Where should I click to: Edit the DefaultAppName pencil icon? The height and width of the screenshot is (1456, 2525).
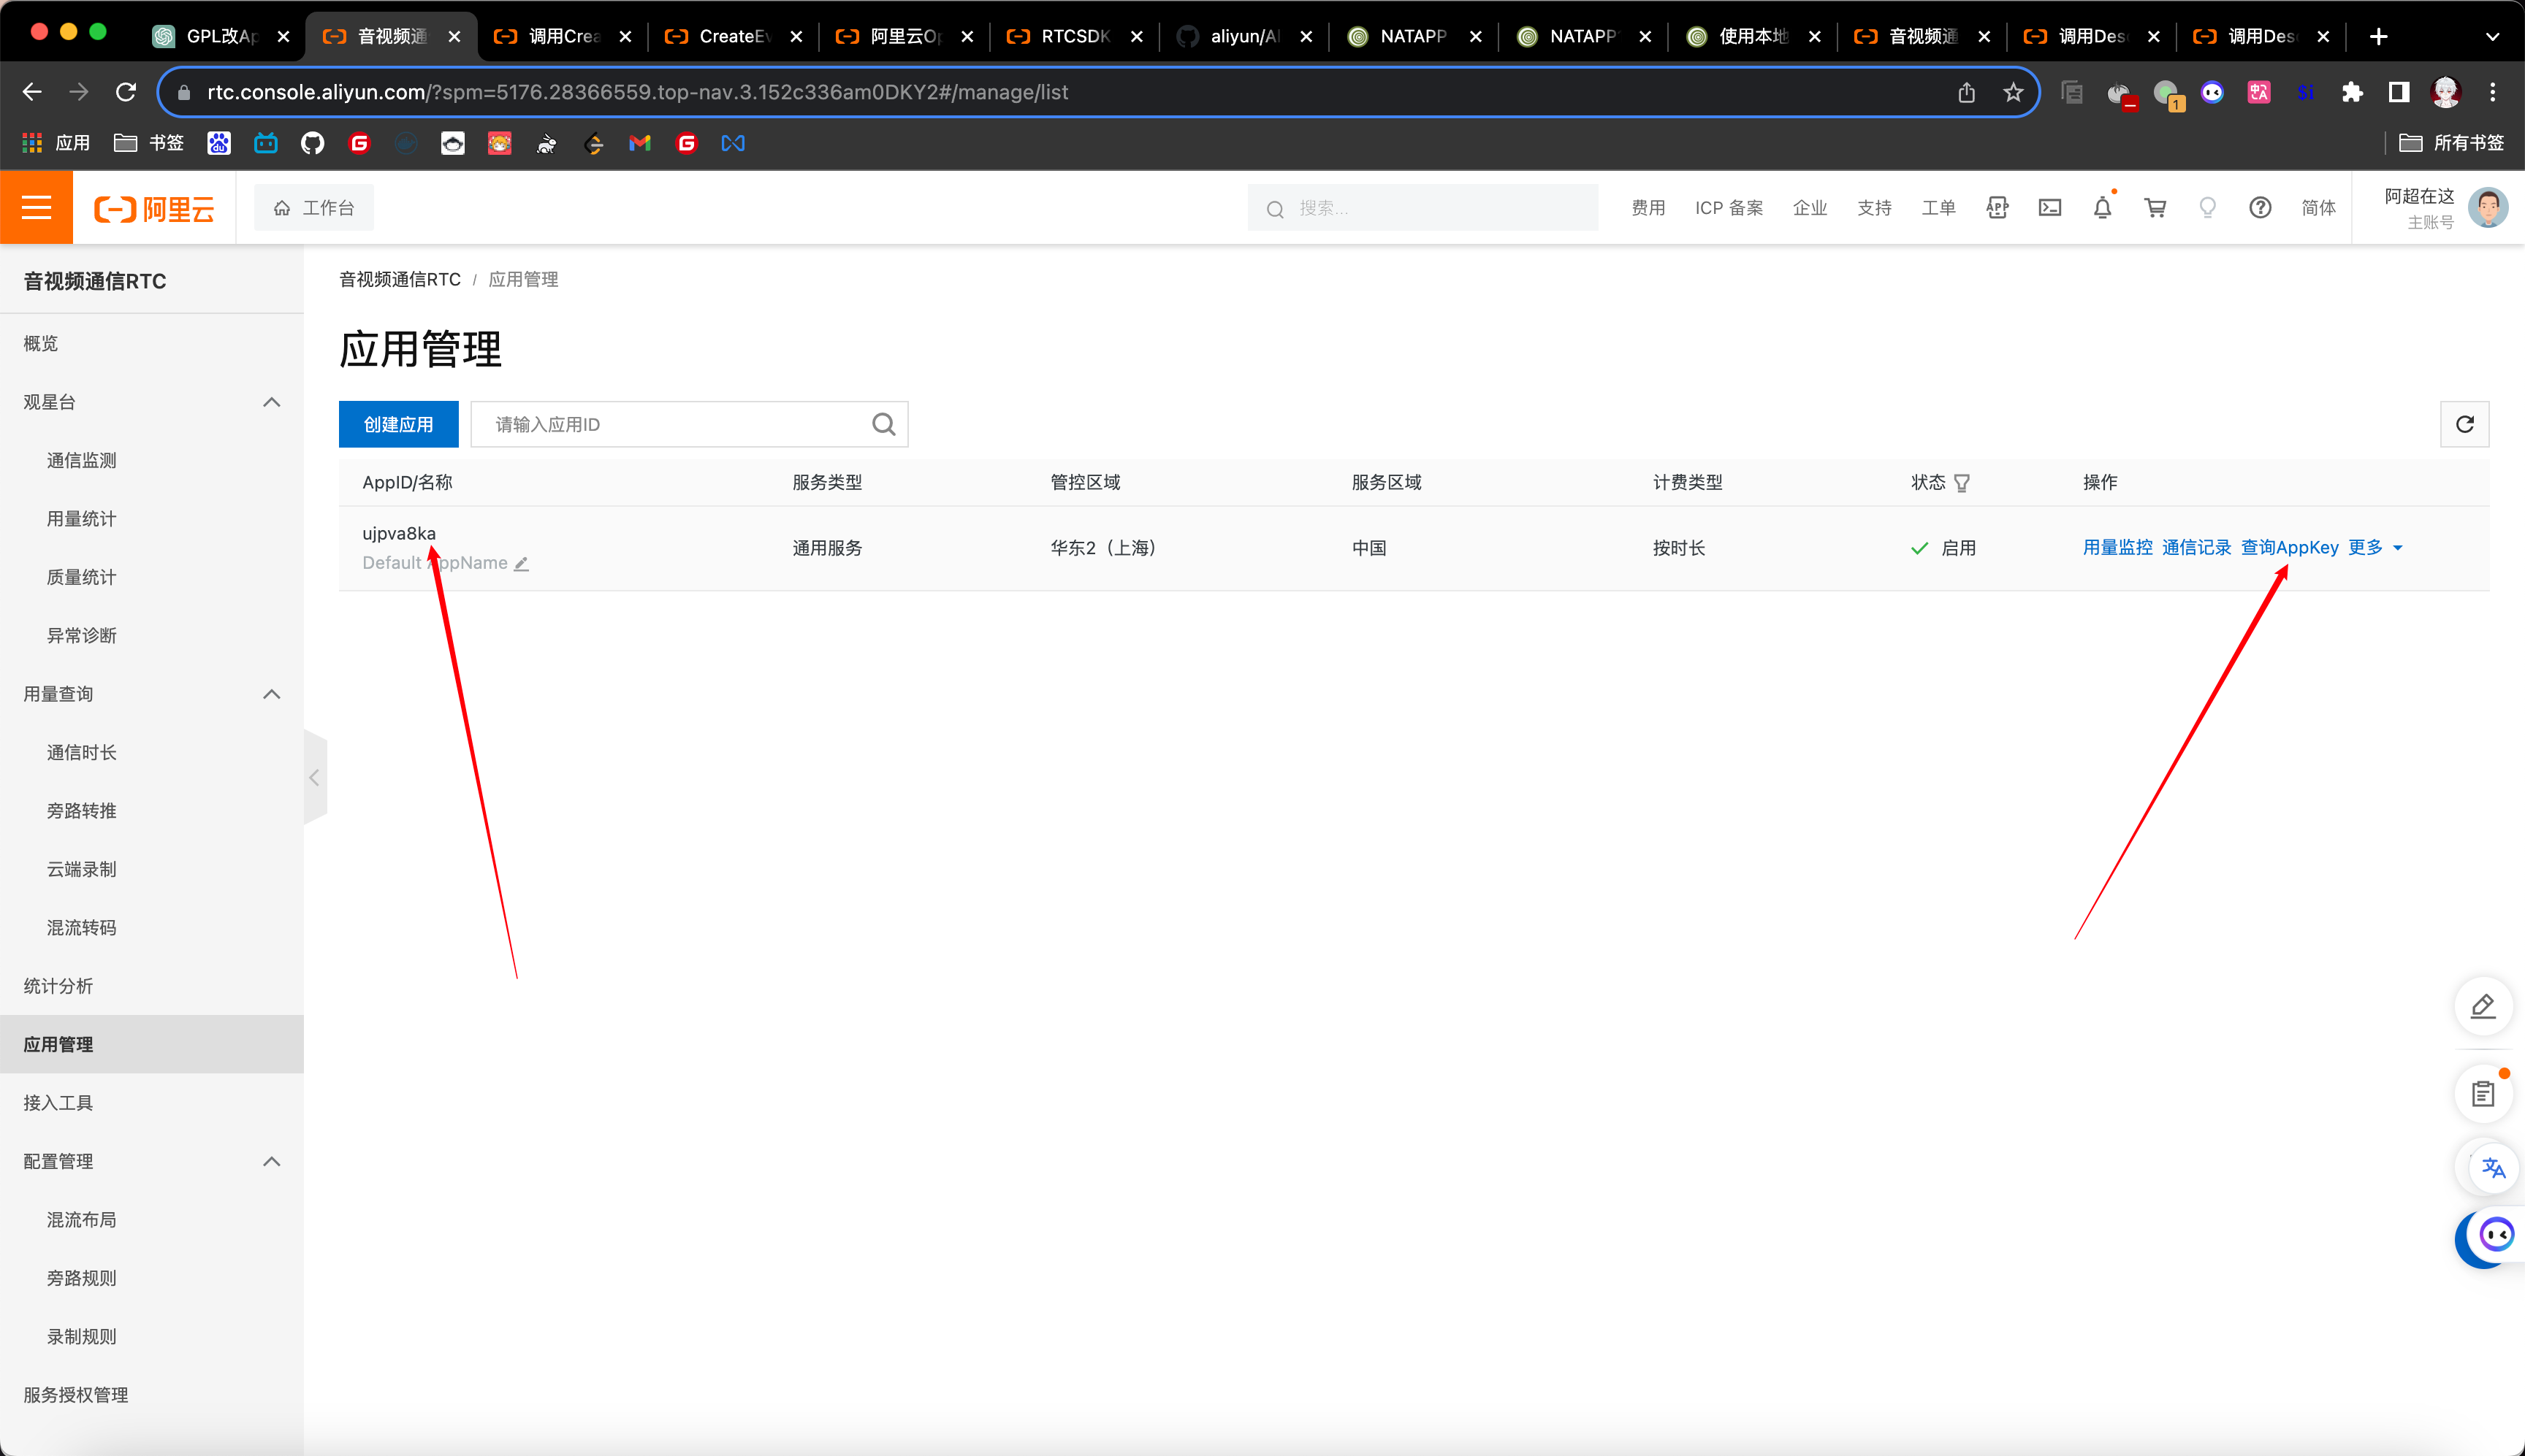coord(521,564)
